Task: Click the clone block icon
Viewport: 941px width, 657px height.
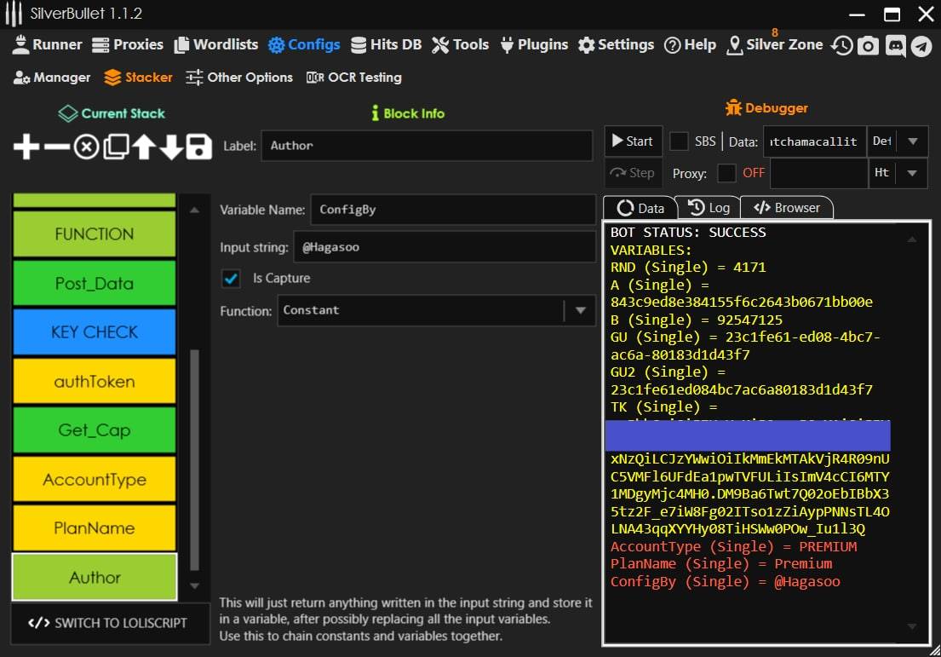Action: 115,147
